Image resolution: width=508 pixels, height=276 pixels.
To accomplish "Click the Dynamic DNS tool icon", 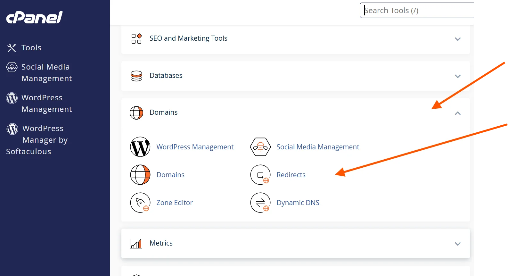I will pos(260,203).
